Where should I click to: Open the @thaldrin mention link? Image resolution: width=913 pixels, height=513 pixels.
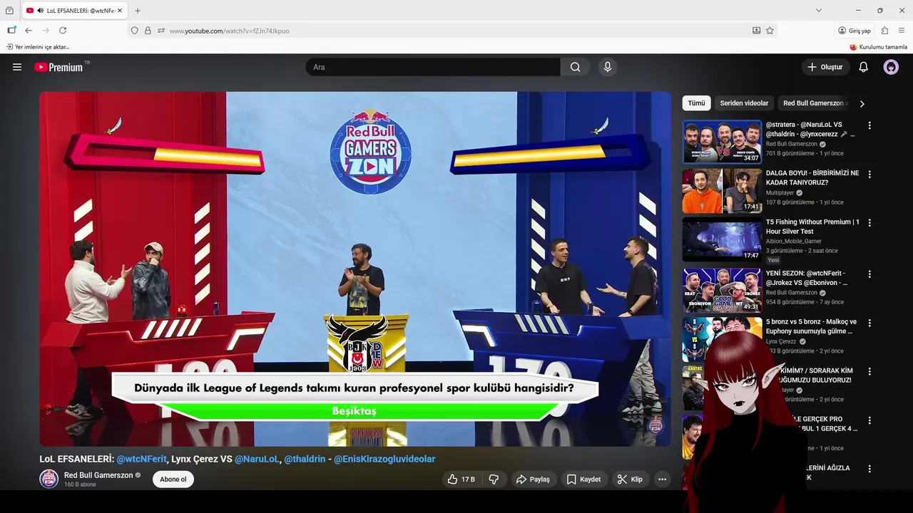click(305, 460)
